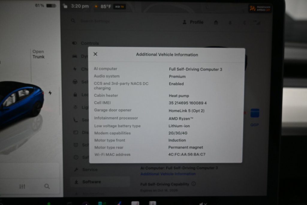Viewport: 307px width, 205px height.
Task: Tap the Full Self-Driving Capability info icon
Action: 193,184
